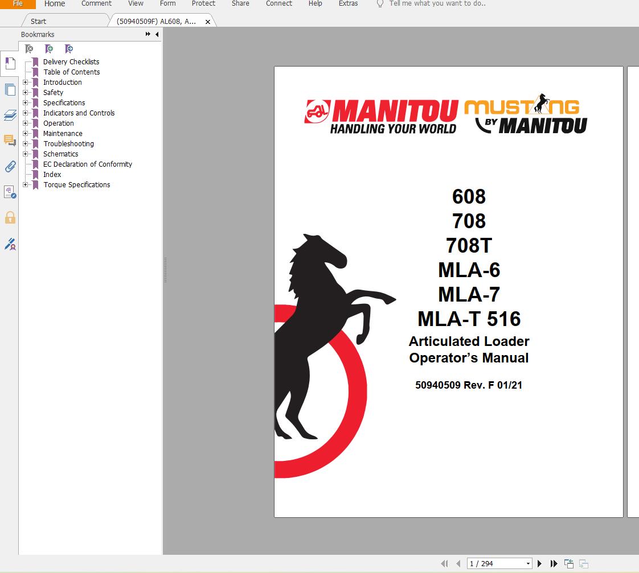Screen dimensions: 639x573
Task: Open the Indicators and Controls bookmark
Action: (79, 113)
